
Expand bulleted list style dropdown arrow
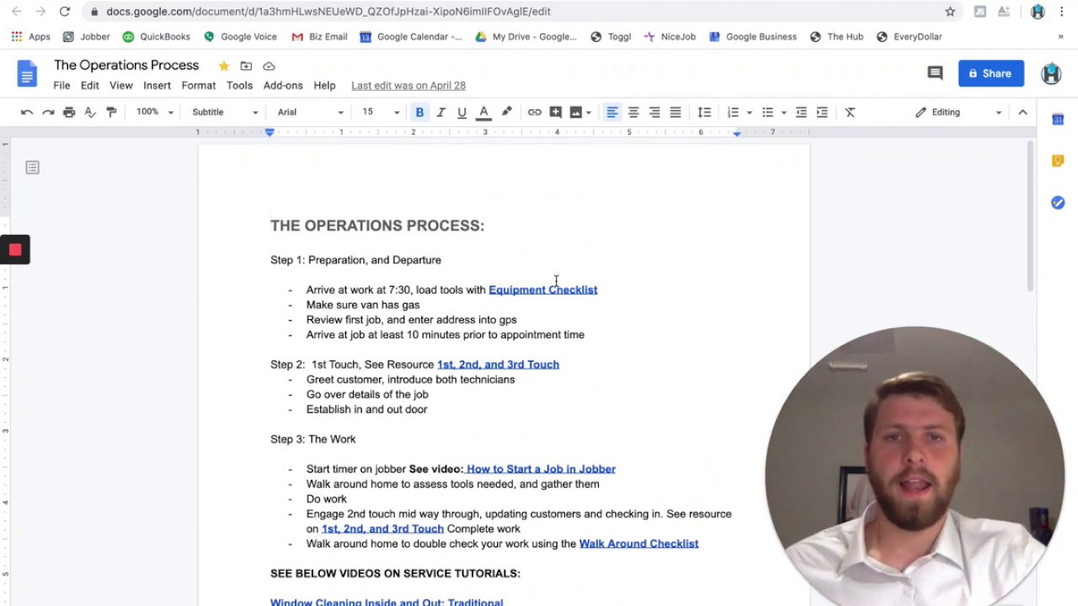tap(783, 113)
